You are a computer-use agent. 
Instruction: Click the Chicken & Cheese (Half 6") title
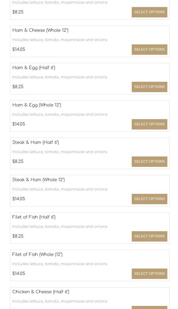point(41,292)
